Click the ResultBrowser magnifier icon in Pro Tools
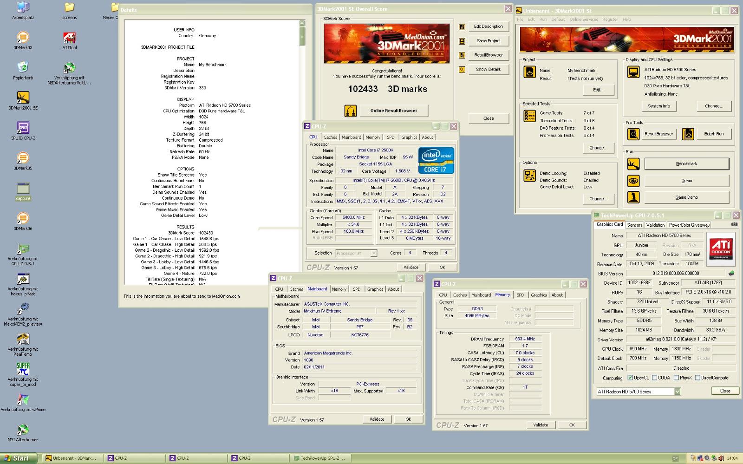This screenshot has width=743, height=464. point(633,134)
